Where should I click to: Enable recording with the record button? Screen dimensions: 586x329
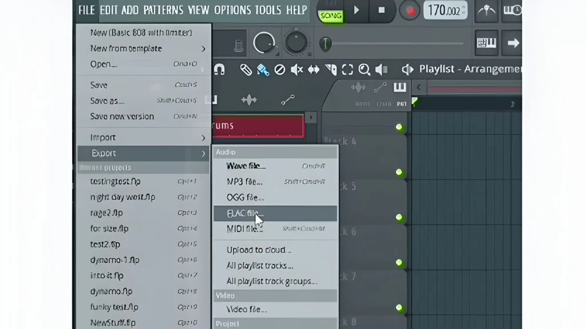(x=409, y=10)
